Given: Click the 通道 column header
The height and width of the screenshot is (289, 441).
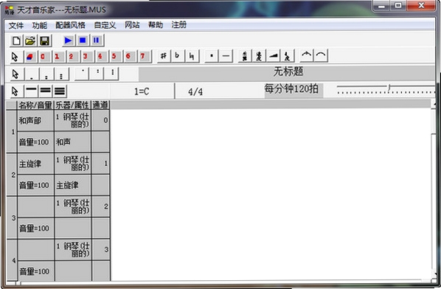Looking at the screenshot, I should click(100, 105).
